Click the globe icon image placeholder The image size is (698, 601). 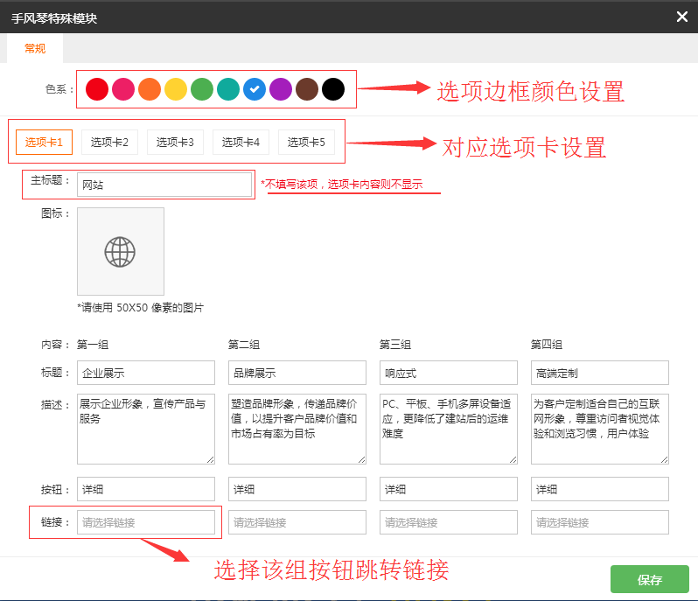click(x=121, y=251)
